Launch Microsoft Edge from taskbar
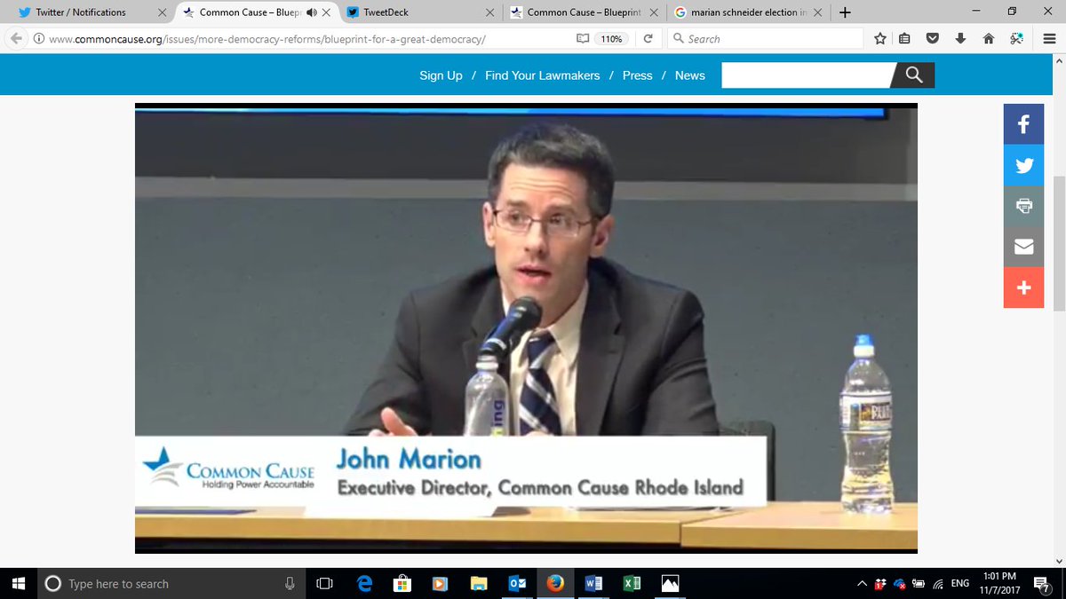The width and height of the screenshot is (1066, 599). pyautogui.click(x=364, y=583)
